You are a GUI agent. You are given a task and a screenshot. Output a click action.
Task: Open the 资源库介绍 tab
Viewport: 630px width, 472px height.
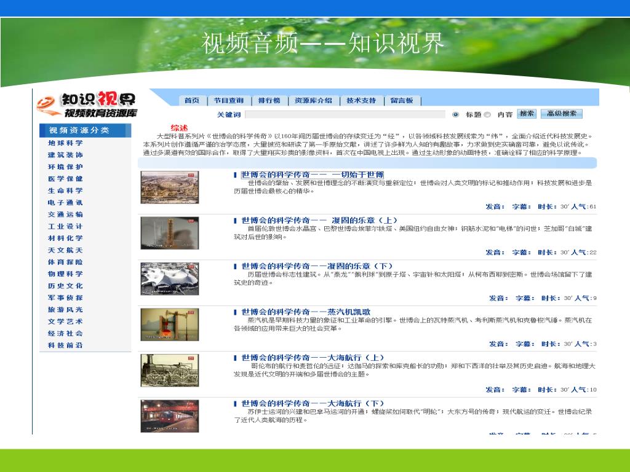pos(313,100)
